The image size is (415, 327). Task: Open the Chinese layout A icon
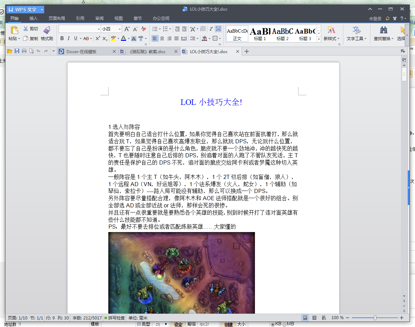click(x=193, y=29)
